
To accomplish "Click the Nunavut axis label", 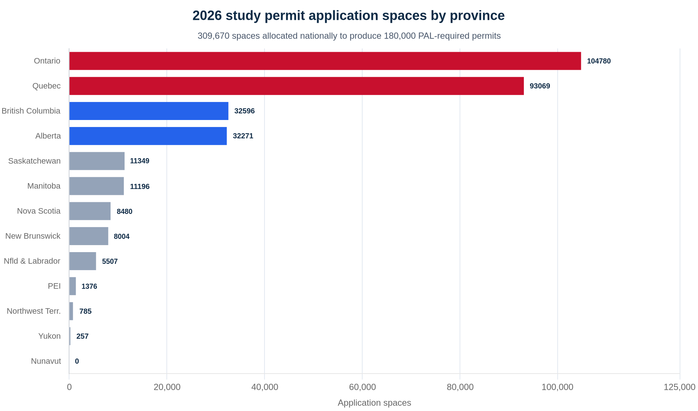I will coord(46,361).
